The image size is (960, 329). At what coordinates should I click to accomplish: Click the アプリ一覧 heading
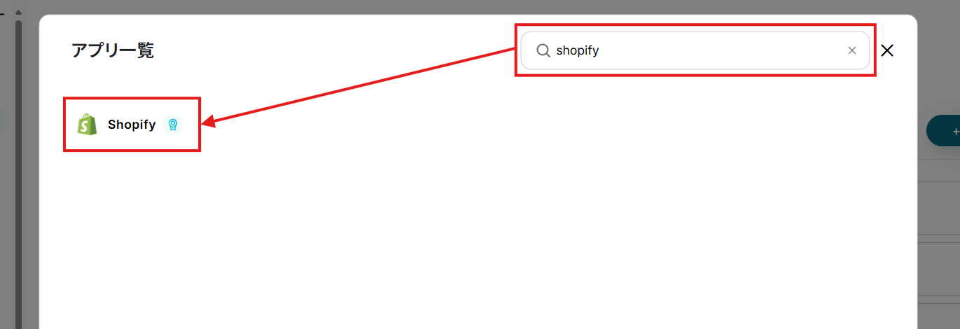pyautogui.click(x=113, y=50)
